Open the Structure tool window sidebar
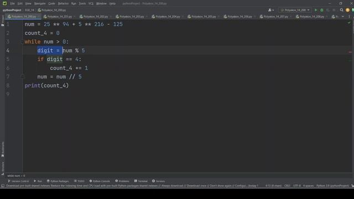This screenshot has height=199, width=354. [x=2, y=169]
